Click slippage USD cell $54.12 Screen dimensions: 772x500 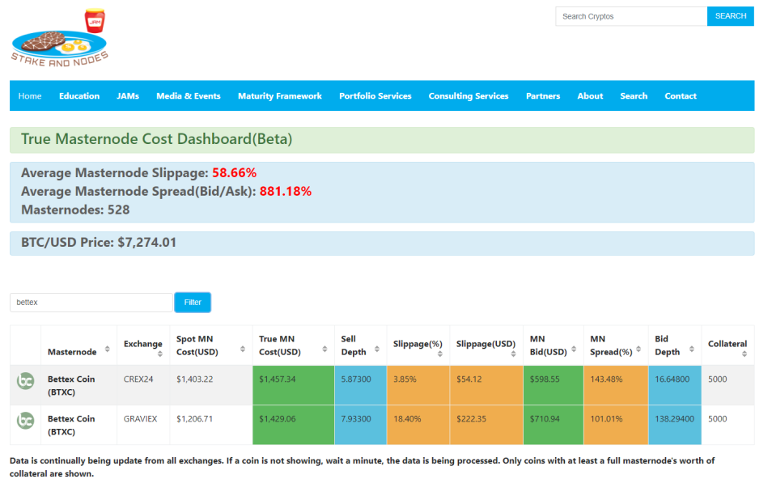coord(486,385)
